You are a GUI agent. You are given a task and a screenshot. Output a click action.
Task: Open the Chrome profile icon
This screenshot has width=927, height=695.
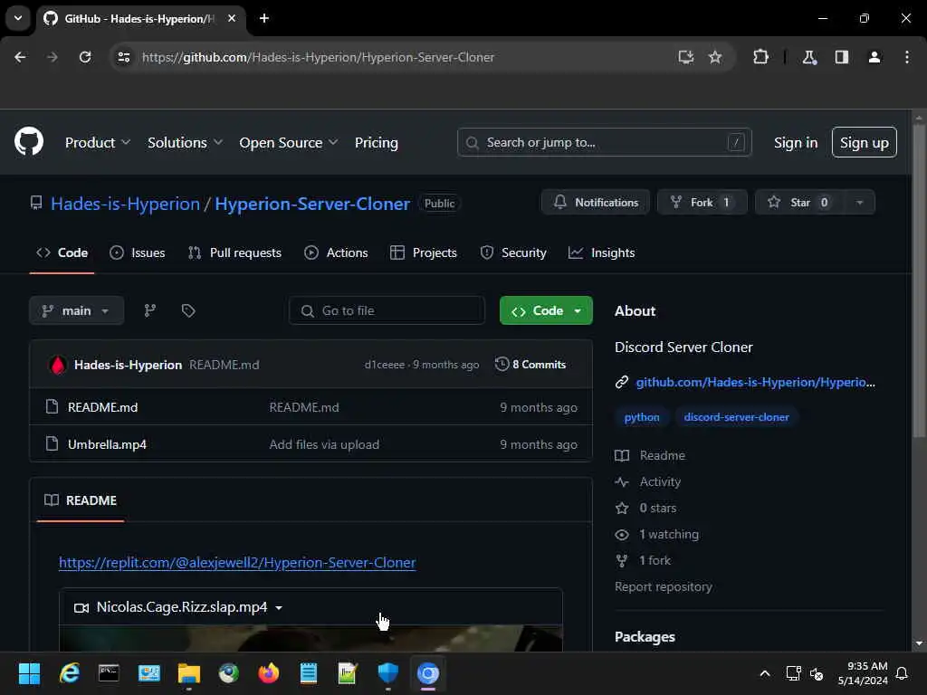[874, 57]
